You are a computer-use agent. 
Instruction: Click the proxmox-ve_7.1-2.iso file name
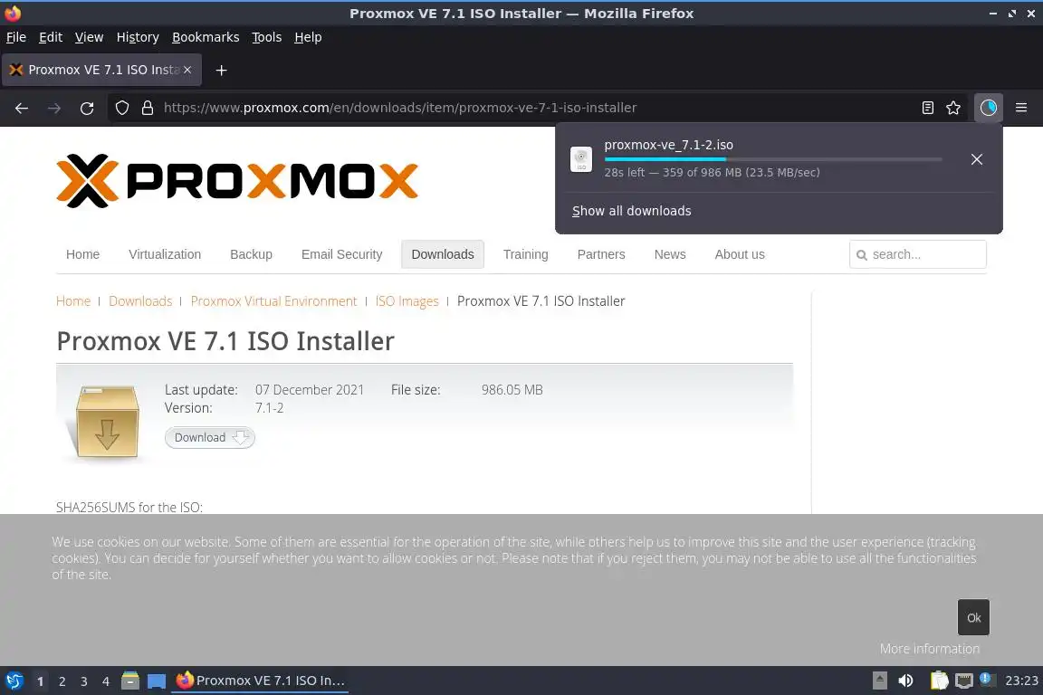click(x=668, y=145)
